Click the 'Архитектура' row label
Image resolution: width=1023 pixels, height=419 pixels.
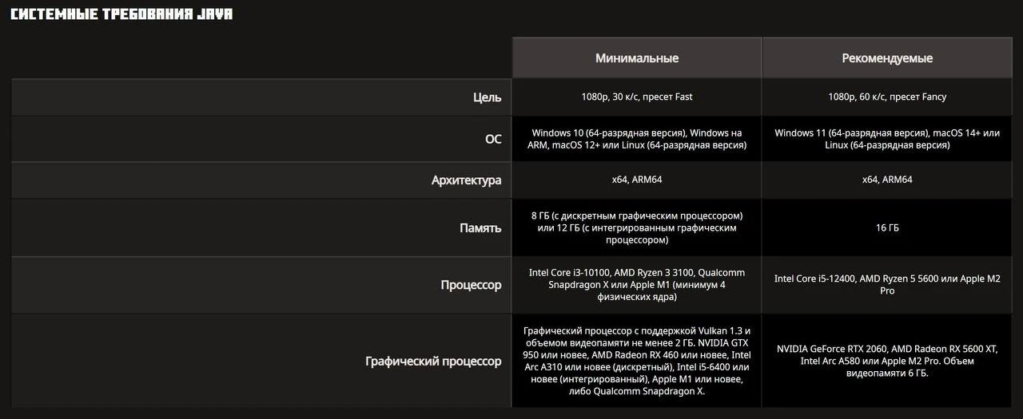click(x=467, y=180)
